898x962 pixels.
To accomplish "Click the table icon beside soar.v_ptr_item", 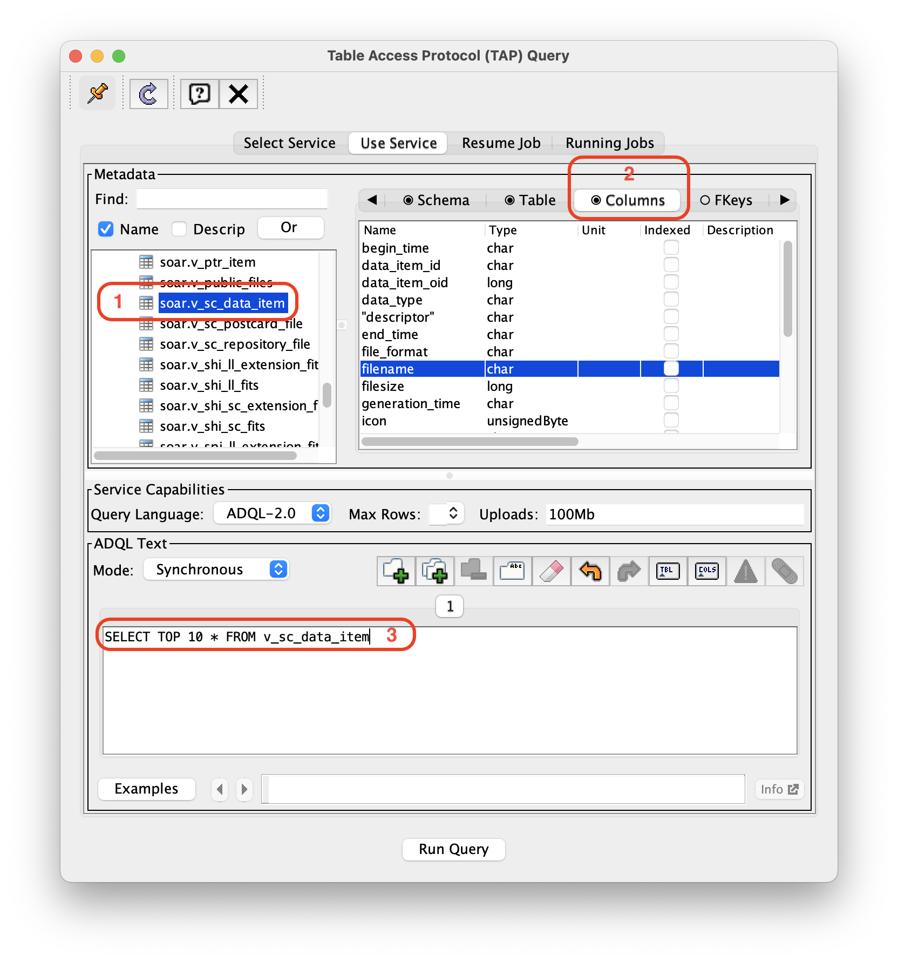I will coord(146,262).
